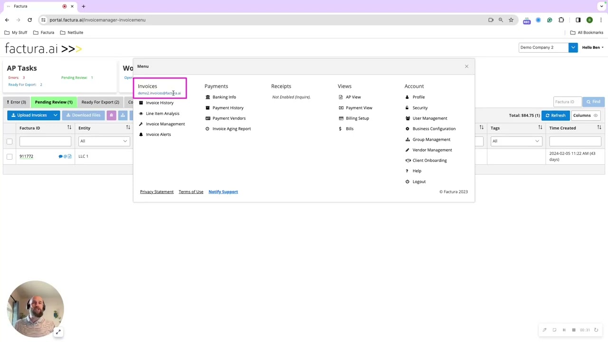Open the Columns visibility button

tap(585, 115)
